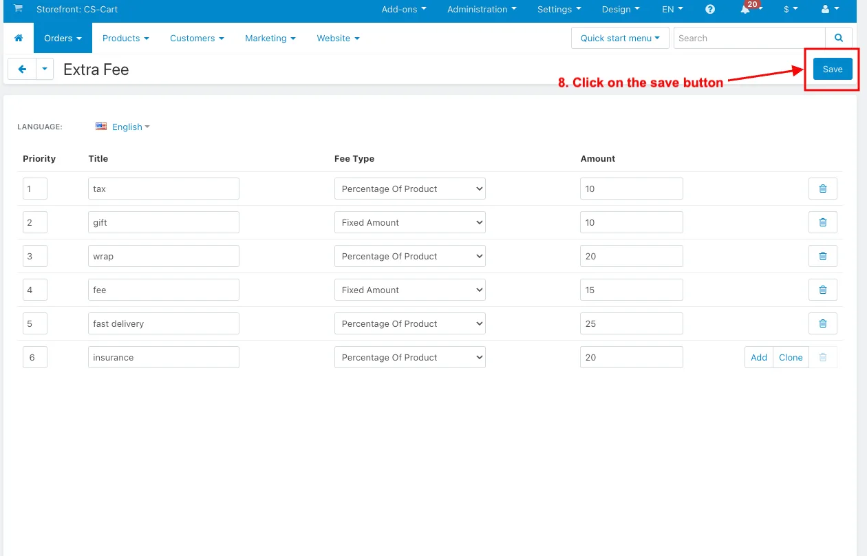Click the title field containing fee

click(x=164, y=290)
